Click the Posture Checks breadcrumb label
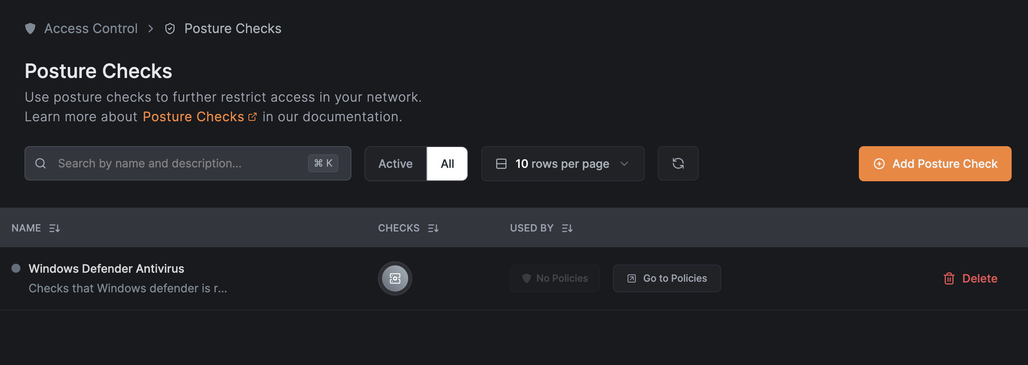Viewport: 1028px width, 365px height. click(x=233, y=29)
